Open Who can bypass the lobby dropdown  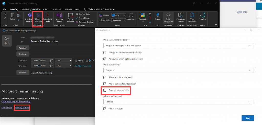point(179,45)
